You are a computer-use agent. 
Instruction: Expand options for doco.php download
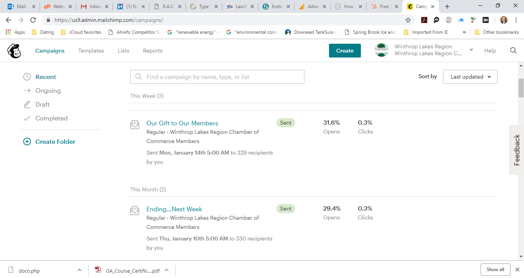pos(79,270)
